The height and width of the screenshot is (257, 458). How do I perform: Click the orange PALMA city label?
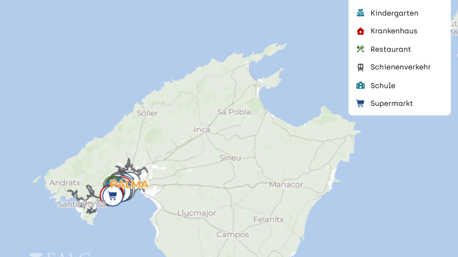pos(129,184)
